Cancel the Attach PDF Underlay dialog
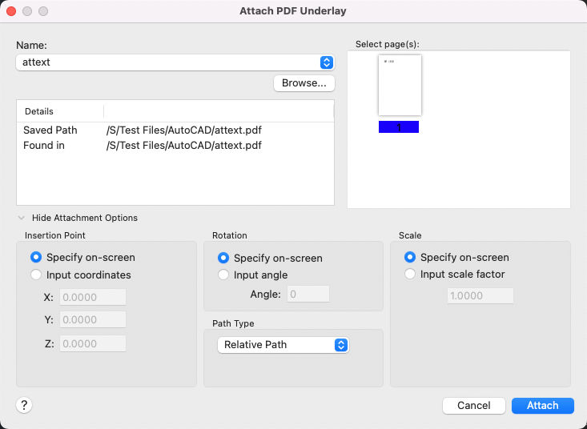 (473, 406)
